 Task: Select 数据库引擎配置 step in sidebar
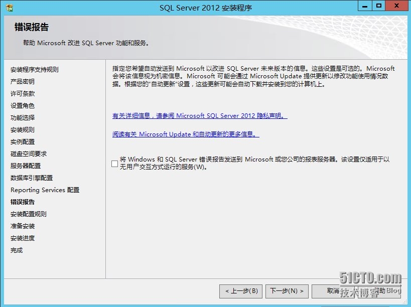pyautogui.click(x=32, y=178)
